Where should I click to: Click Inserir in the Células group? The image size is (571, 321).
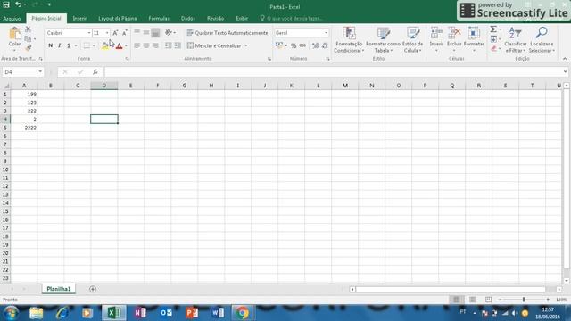436,38
